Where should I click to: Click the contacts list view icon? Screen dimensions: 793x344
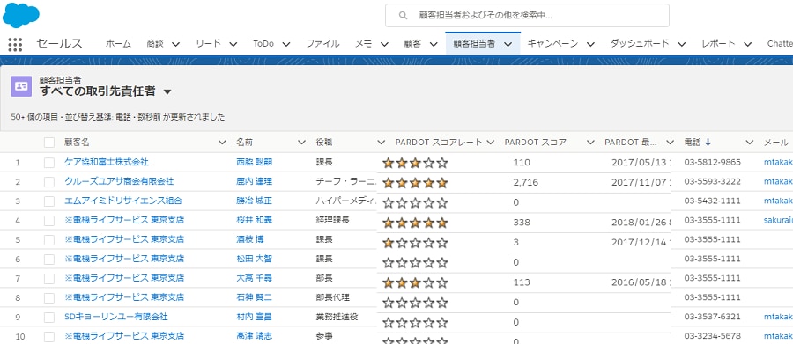coord(21,86)
